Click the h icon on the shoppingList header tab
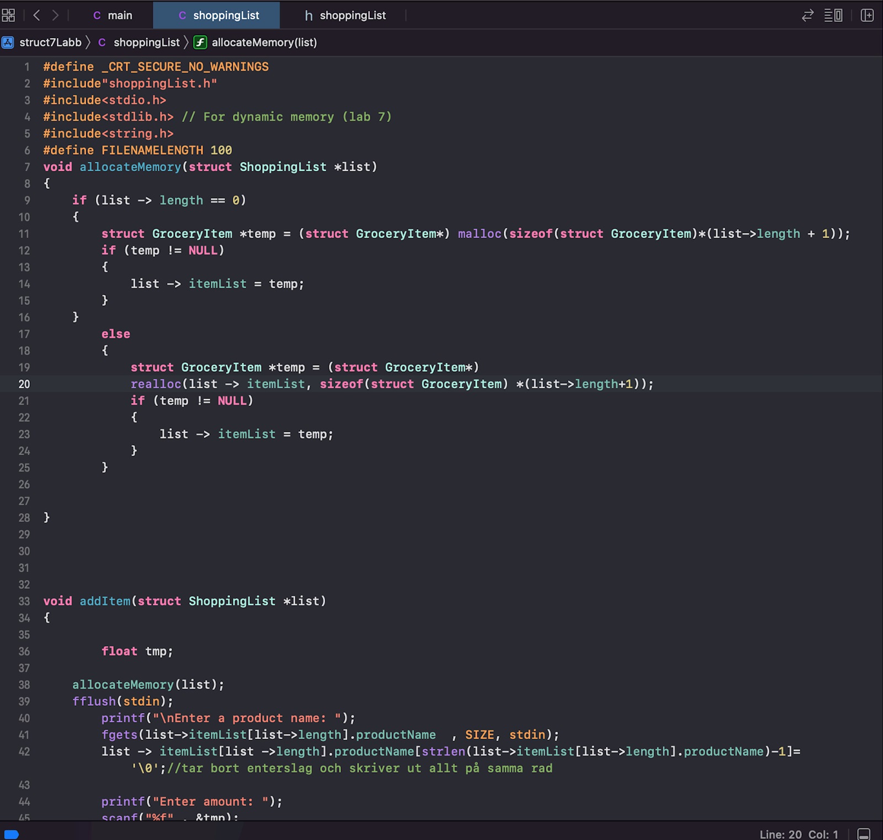This screenshot has width=883, height=840. tap(308, 15)
